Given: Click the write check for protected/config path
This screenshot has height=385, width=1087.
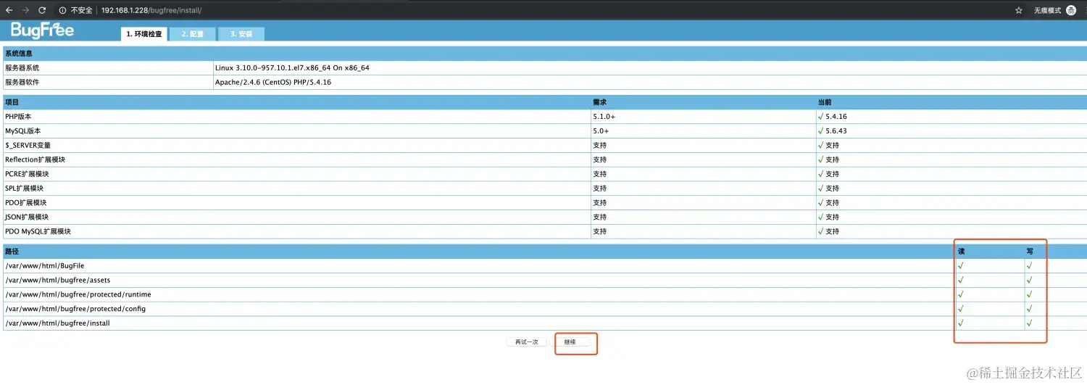Looking at the screenshot, I should point(1029,309).
